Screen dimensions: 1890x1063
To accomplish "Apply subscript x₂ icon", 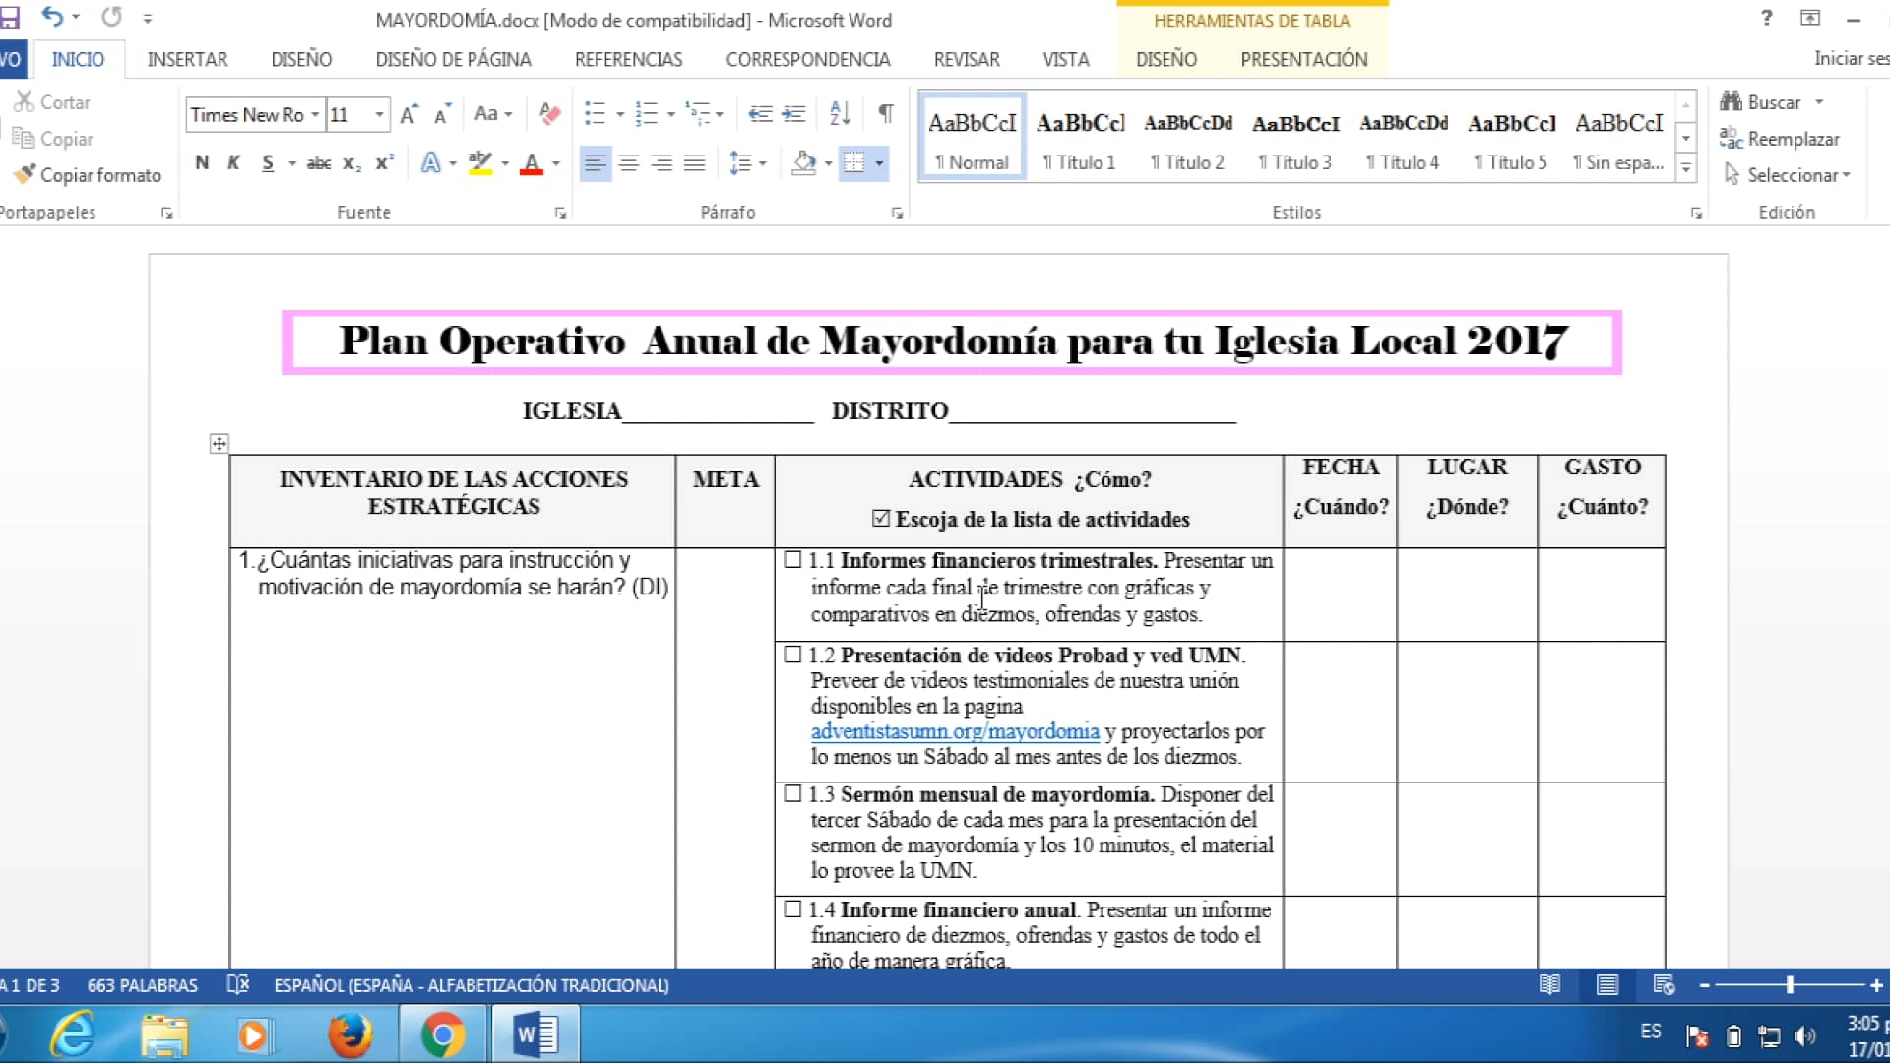I will click(351, 163).
